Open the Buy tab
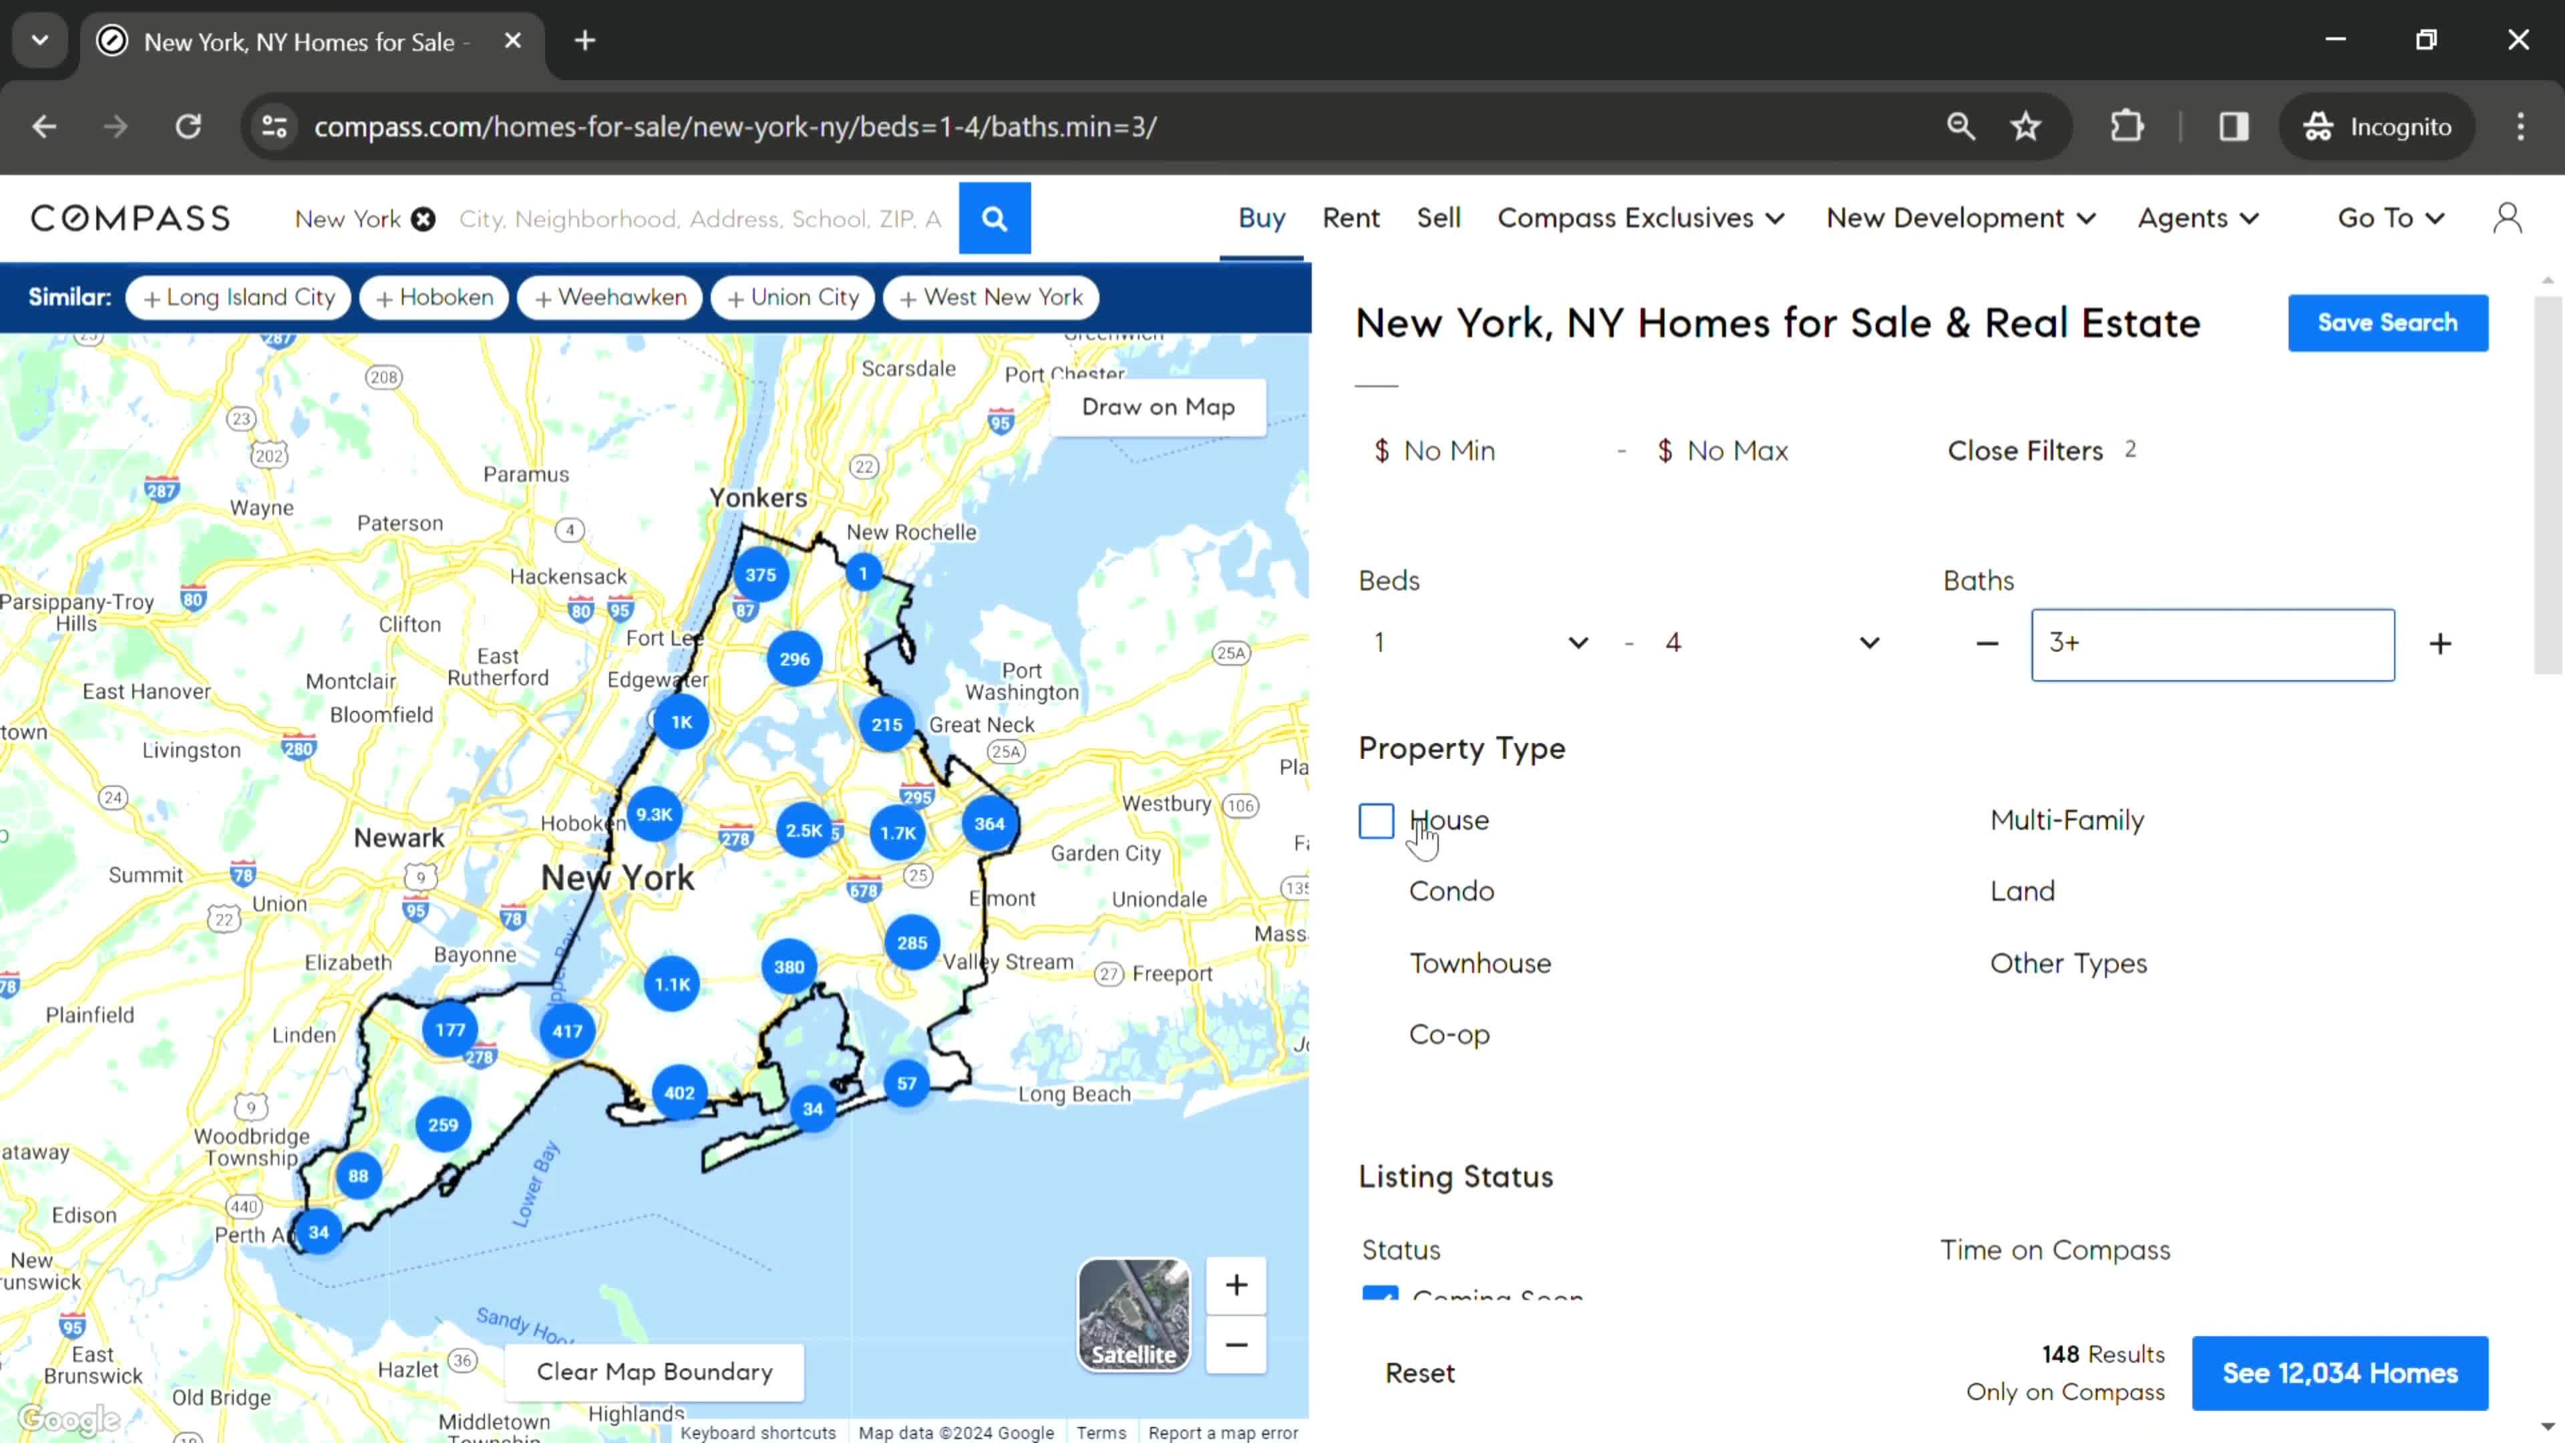The width and height of the screenshot is (2565, 1443). pos(1262,218)
